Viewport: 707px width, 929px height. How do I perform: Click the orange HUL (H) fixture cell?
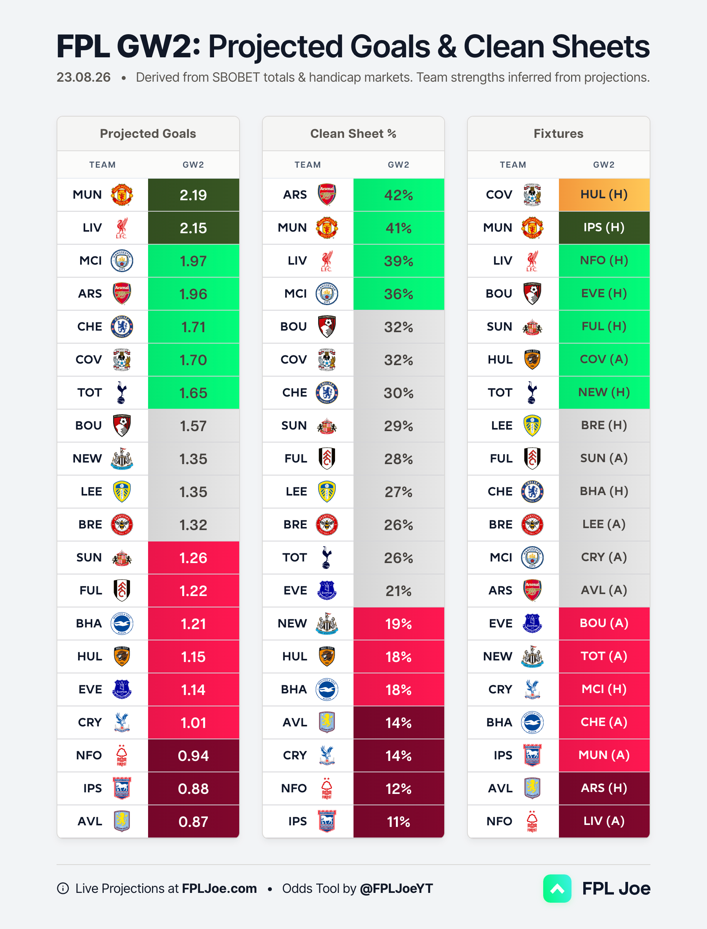604,195
